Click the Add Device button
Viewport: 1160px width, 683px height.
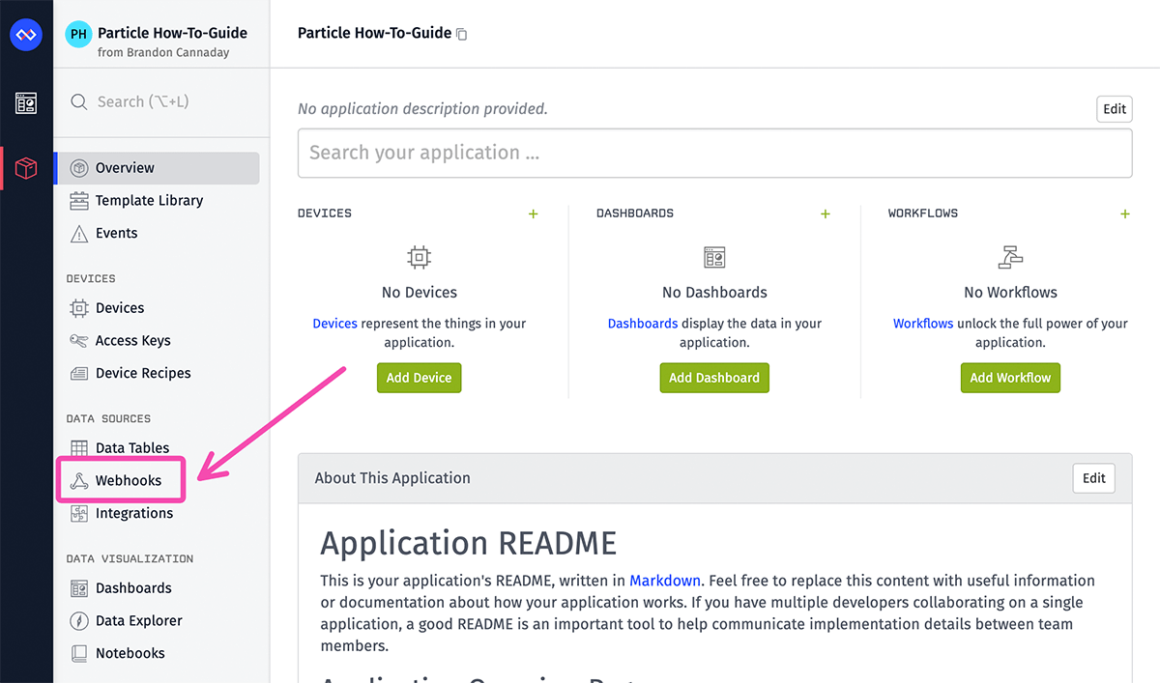coord(420,378)
